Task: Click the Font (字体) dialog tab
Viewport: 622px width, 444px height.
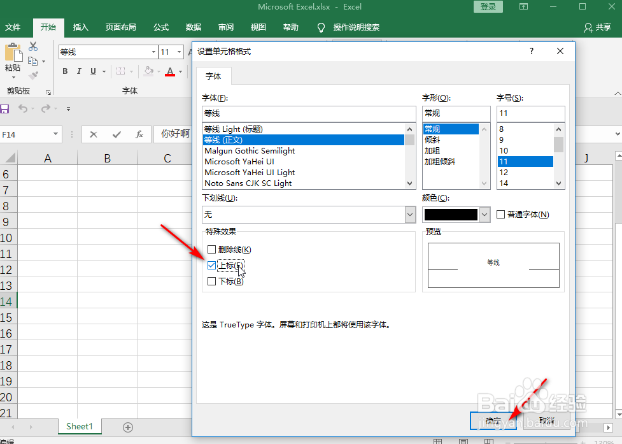Action: [213, 76]
